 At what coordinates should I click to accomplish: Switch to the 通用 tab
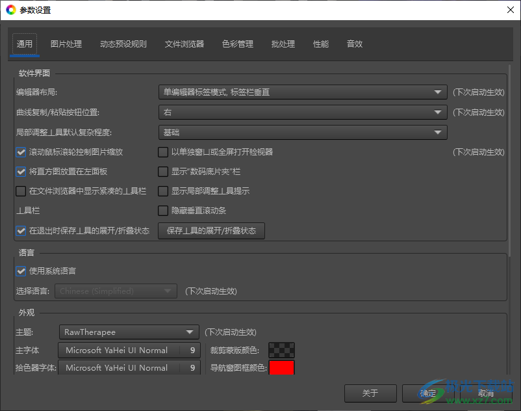point(25,44)
